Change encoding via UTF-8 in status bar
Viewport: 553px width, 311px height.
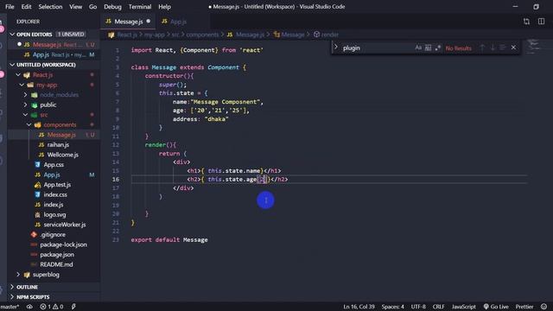(x=418, y=307)
